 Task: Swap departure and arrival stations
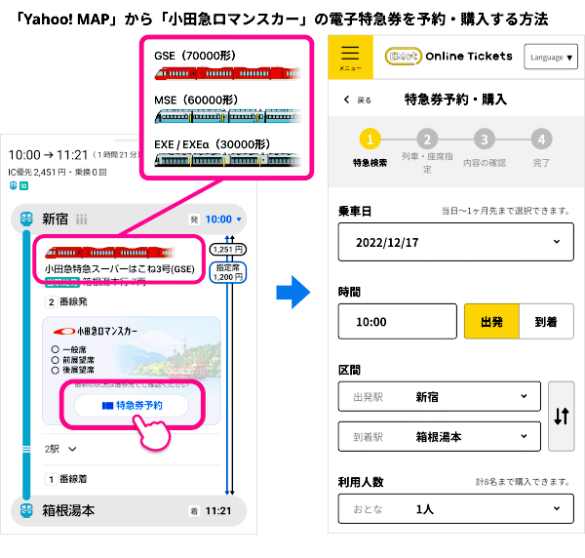point(562,417)
